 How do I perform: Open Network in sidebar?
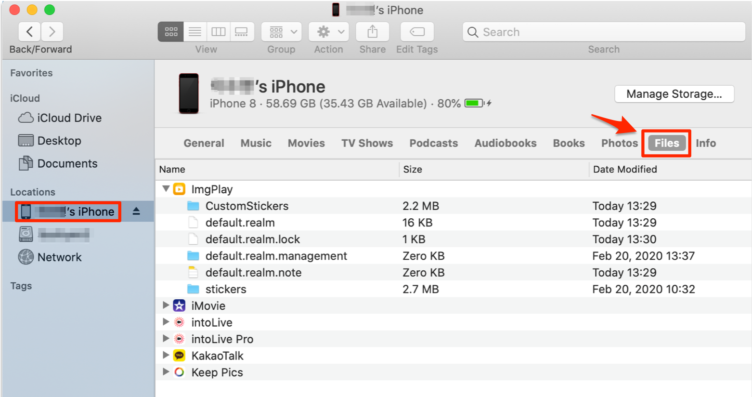click(x=50, y=257)
